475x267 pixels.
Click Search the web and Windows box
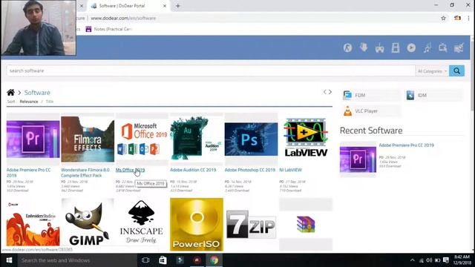click(x=77, y=260)
